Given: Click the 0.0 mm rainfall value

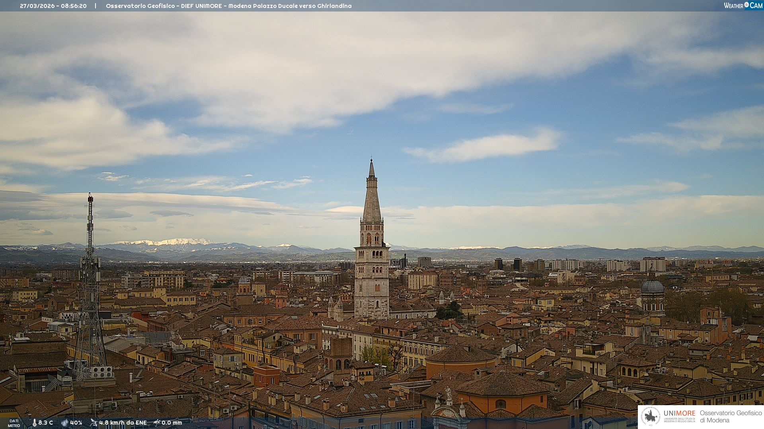Looking at the screenshot, I should 172,423.
